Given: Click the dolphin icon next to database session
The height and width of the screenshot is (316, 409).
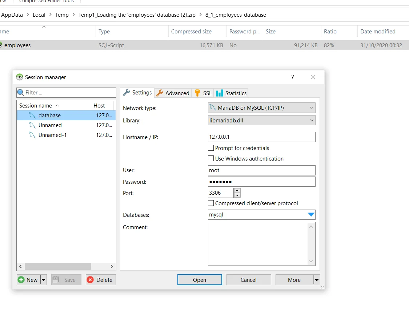Looking at the screenshot, I should pos(32,116).
